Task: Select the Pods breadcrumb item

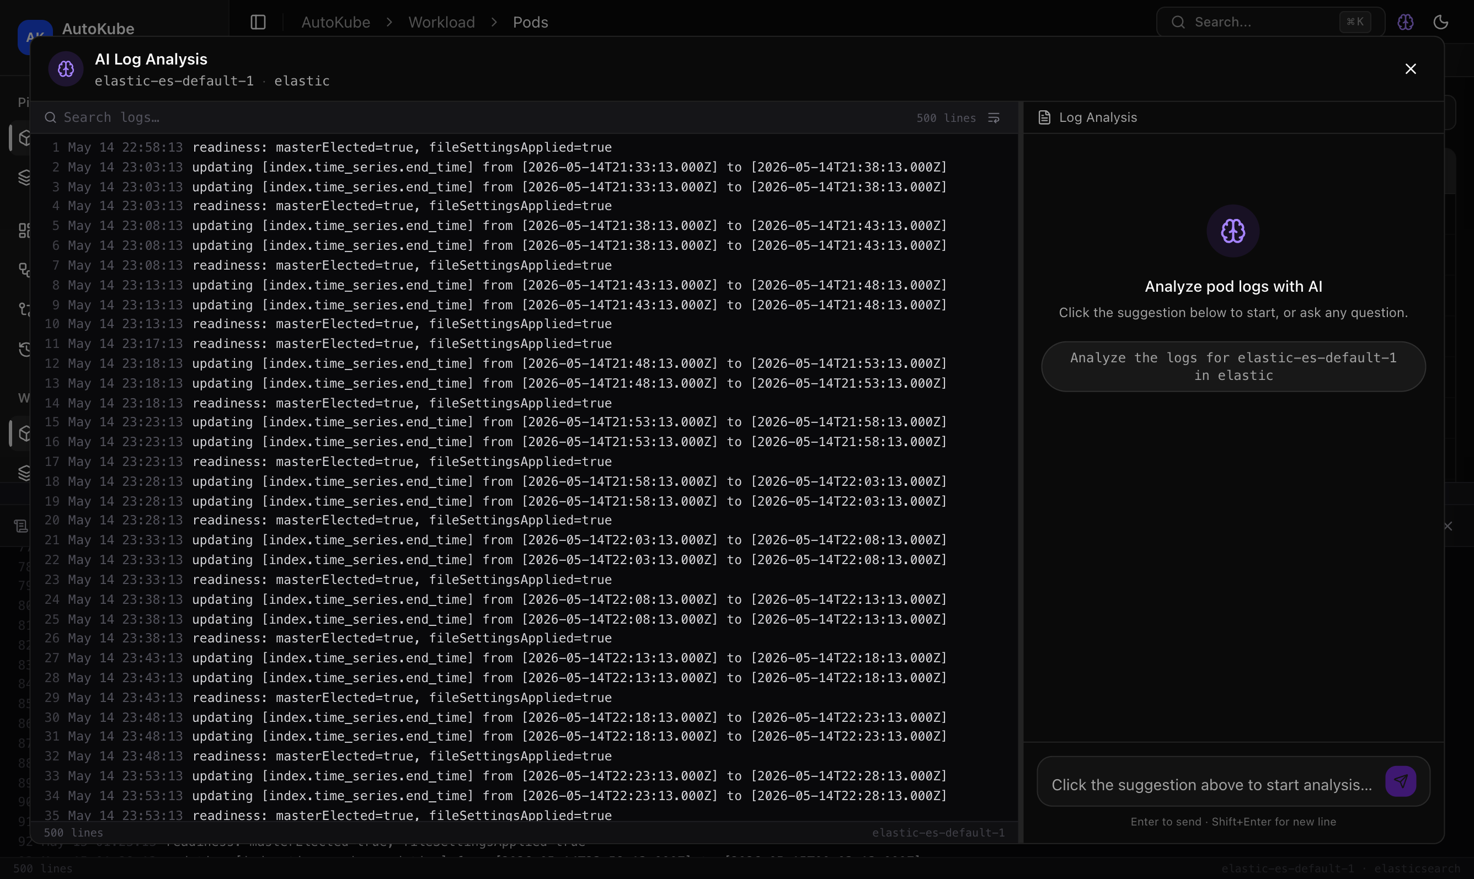Action: pos(530,23)
